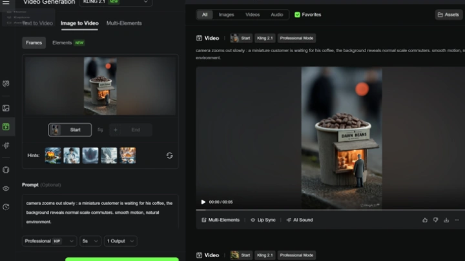465x261 pixels.
Task: Filter results by Images
Action: point(226,14)
